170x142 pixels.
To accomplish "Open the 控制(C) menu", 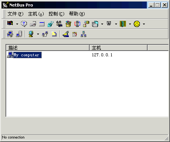I will (x=56, y=14).
